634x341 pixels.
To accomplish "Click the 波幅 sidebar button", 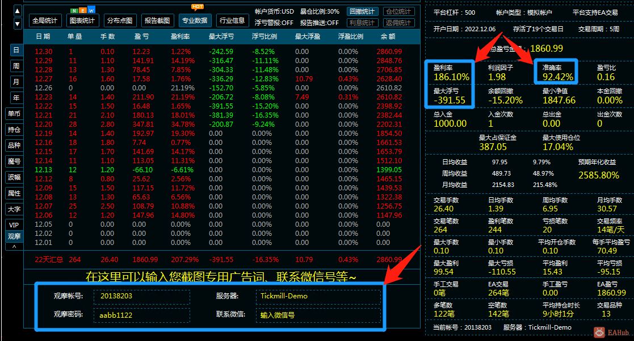I will pyautogui.click(x=14, y=177).
